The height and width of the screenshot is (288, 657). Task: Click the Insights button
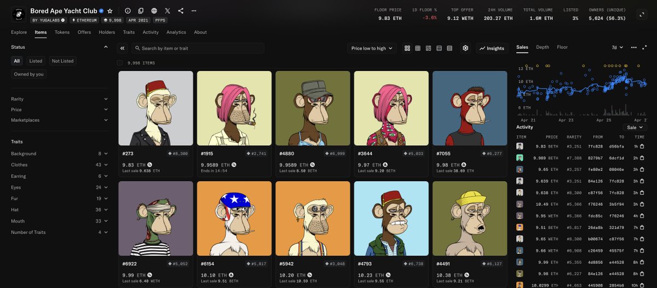(x=492, y=48)
